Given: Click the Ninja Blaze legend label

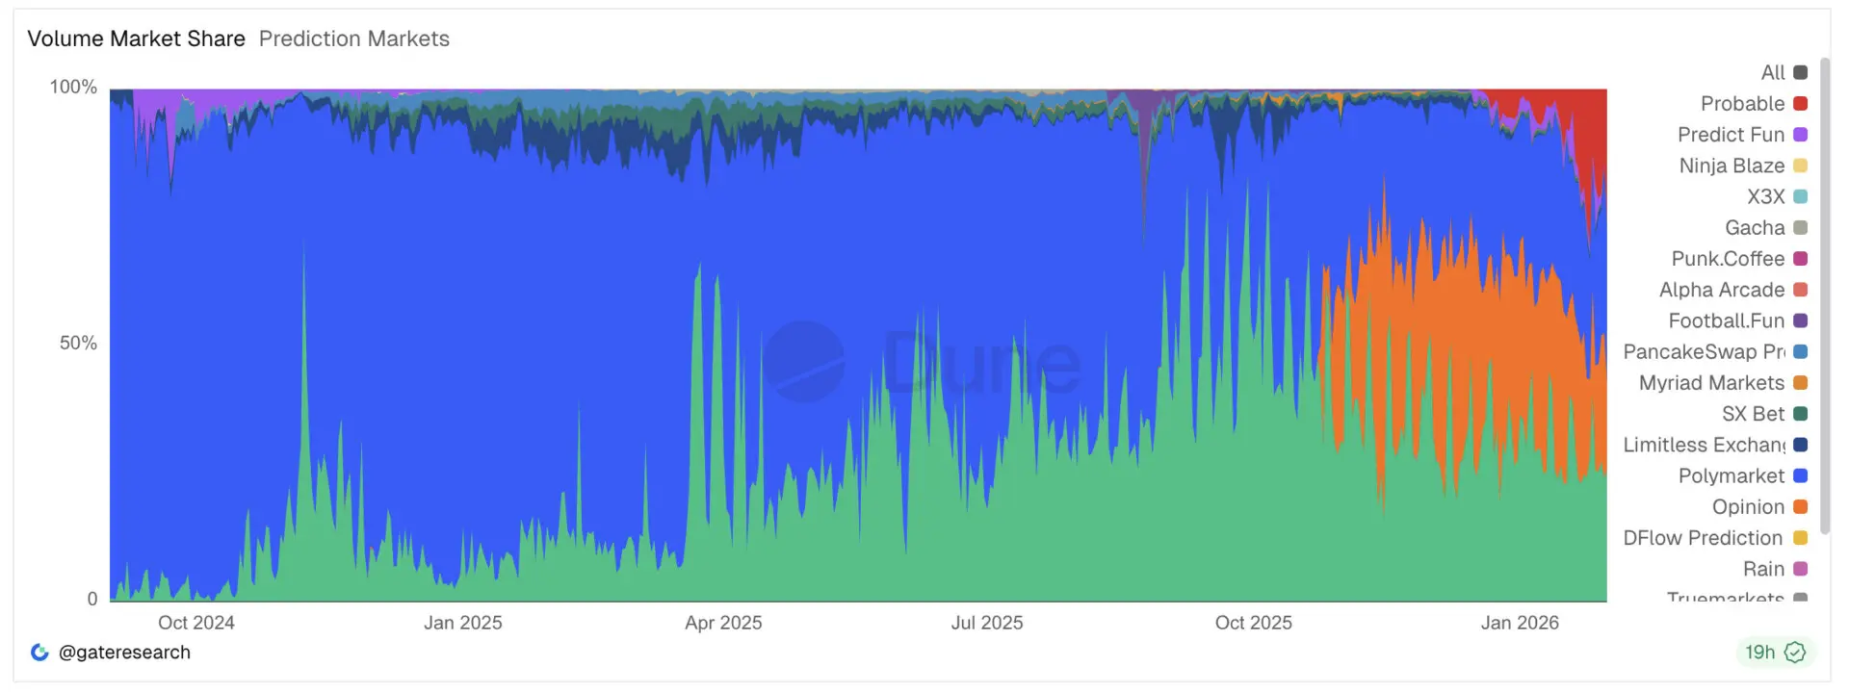Looking at the screenshot, I should 1732,166.
